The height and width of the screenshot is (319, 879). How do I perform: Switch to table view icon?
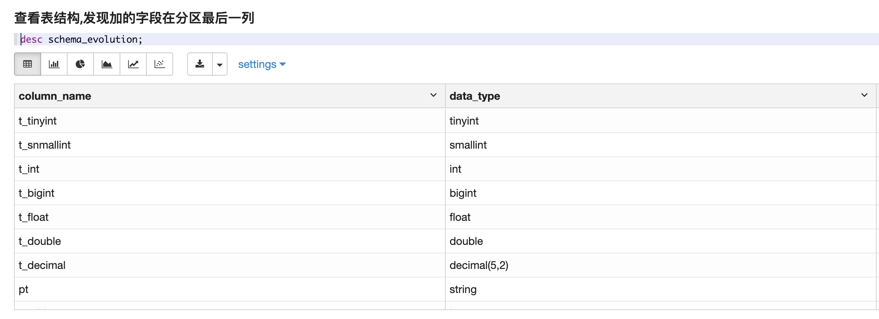click(x=28, y=64)
